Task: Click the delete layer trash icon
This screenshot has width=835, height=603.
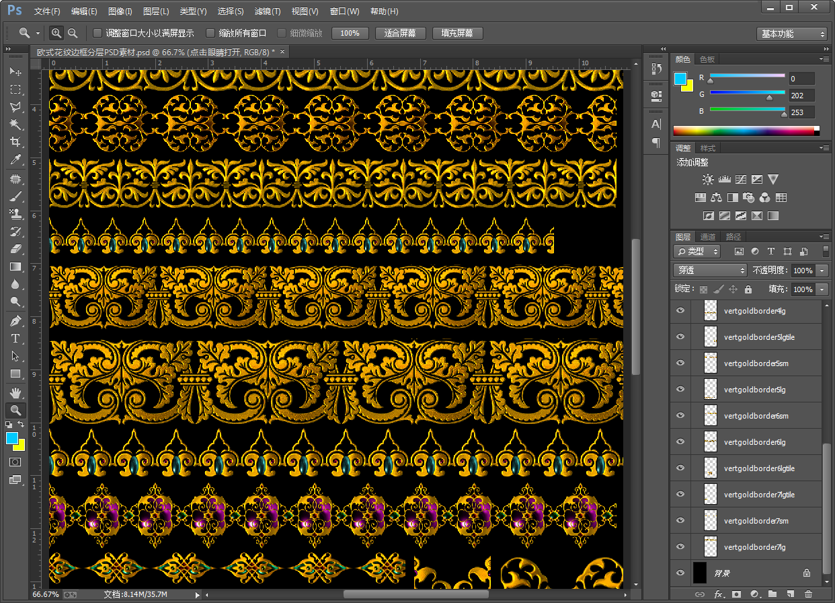Action: pos(808,594)
